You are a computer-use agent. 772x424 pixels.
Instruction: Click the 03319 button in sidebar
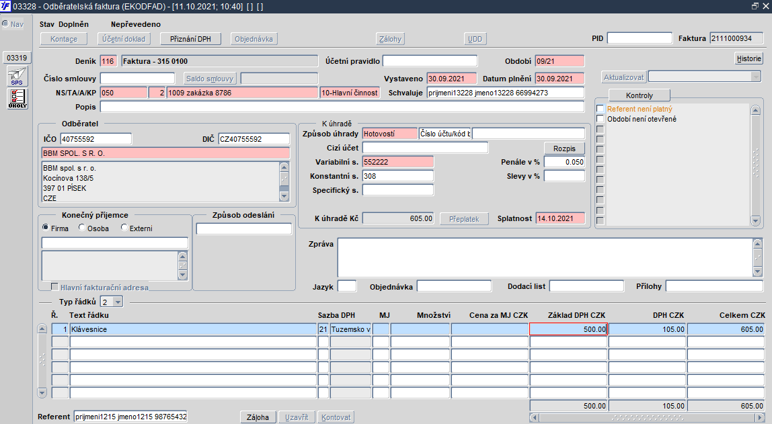click(x=17, y=58)
